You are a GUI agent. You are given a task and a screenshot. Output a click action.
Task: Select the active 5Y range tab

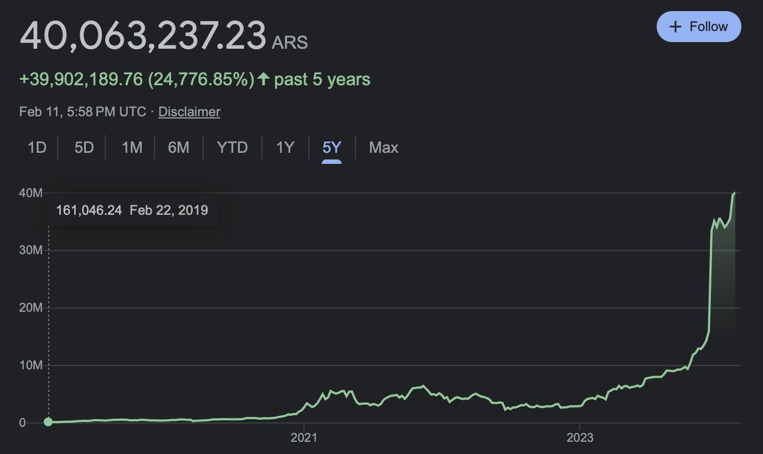click(x=332, y=148)
